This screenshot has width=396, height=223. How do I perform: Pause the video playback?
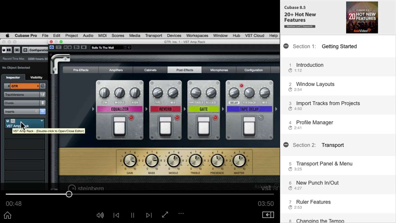(x=133, y=215)
